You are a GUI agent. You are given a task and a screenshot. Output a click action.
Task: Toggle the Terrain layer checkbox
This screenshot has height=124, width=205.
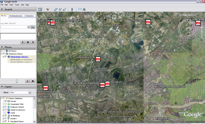pyautogui.click(x=5, y=101)
